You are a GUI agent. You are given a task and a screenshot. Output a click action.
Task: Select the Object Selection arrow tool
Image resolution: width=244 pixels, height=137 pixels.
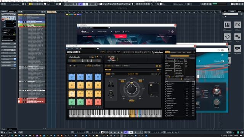(x=101, y=4)
